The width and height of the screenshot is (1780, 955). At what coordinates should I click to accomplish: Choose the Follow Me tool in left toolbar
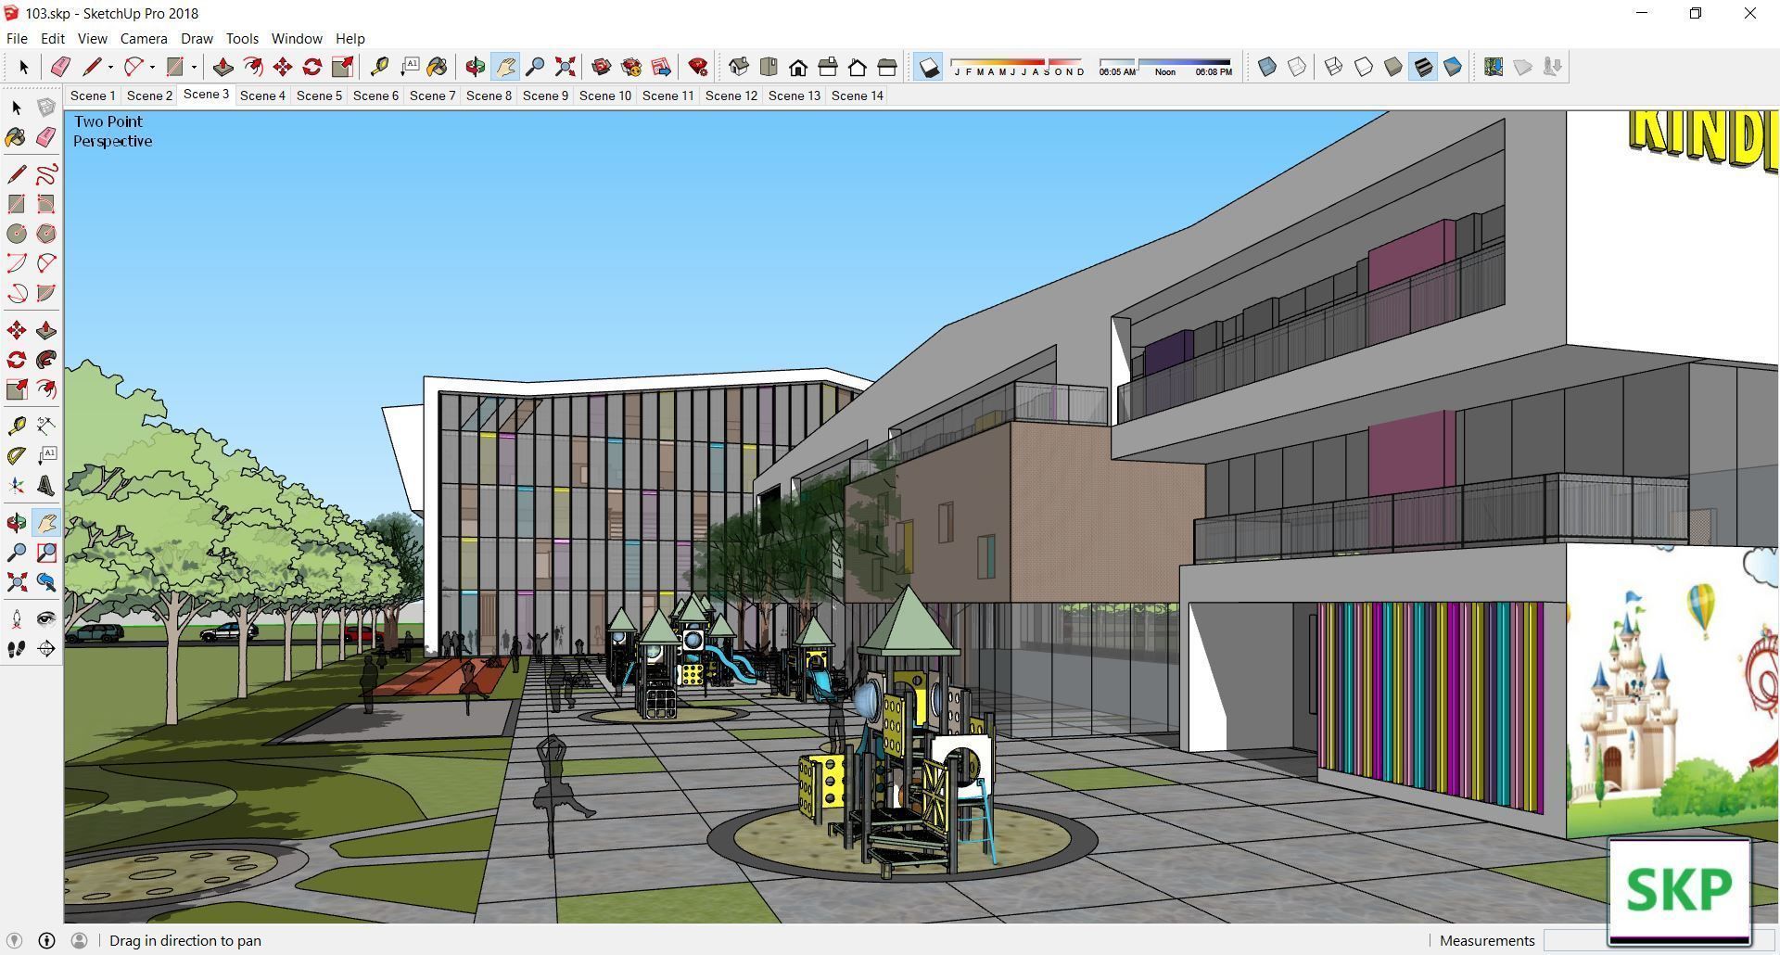46,360
